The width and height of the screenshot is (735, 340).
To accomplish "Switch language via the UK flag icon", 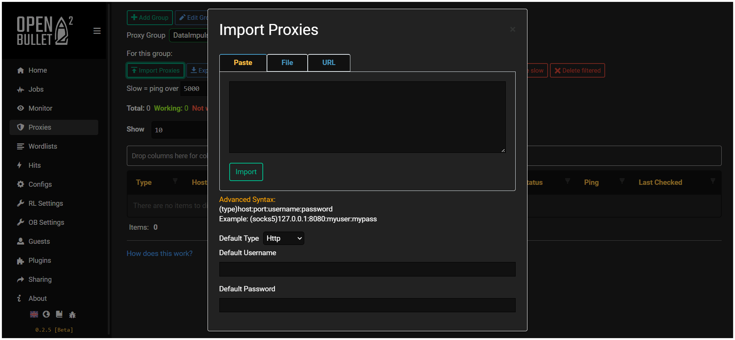I will click(x=34, y=314).
